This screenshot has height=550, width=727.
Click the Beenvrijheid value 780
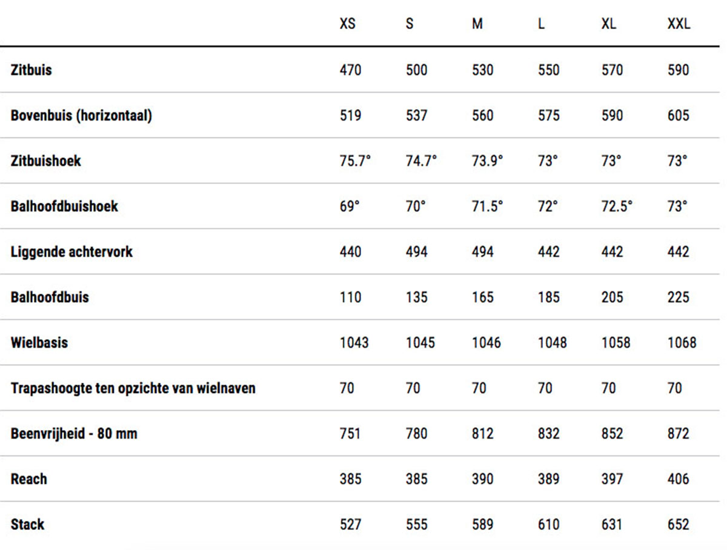[417, 433]
